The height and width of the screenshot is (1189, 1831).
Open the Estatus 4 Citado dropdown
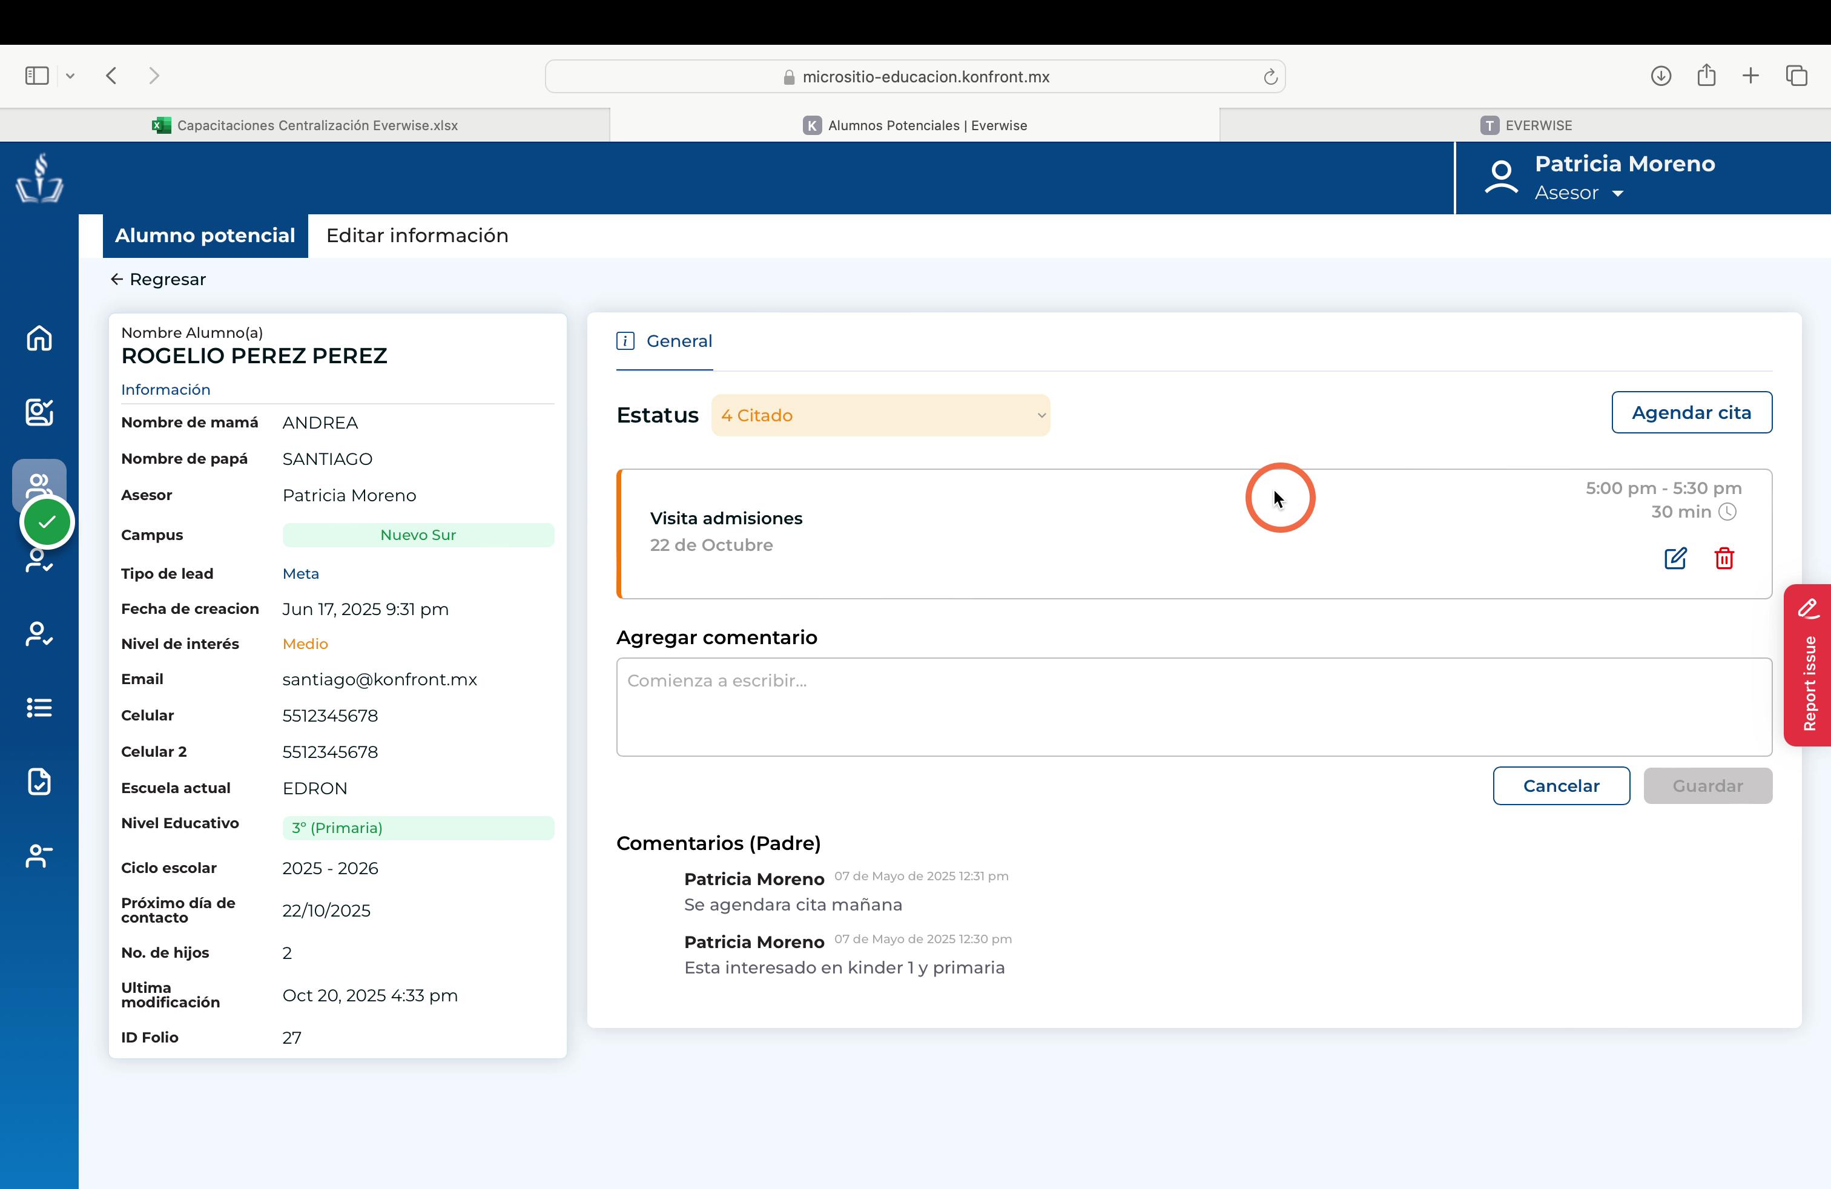pyautogui.click(x=880, y=415)
